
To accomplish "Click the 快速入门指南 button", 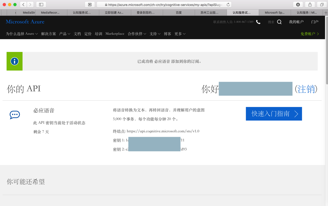I will click(x=274, y=114).
